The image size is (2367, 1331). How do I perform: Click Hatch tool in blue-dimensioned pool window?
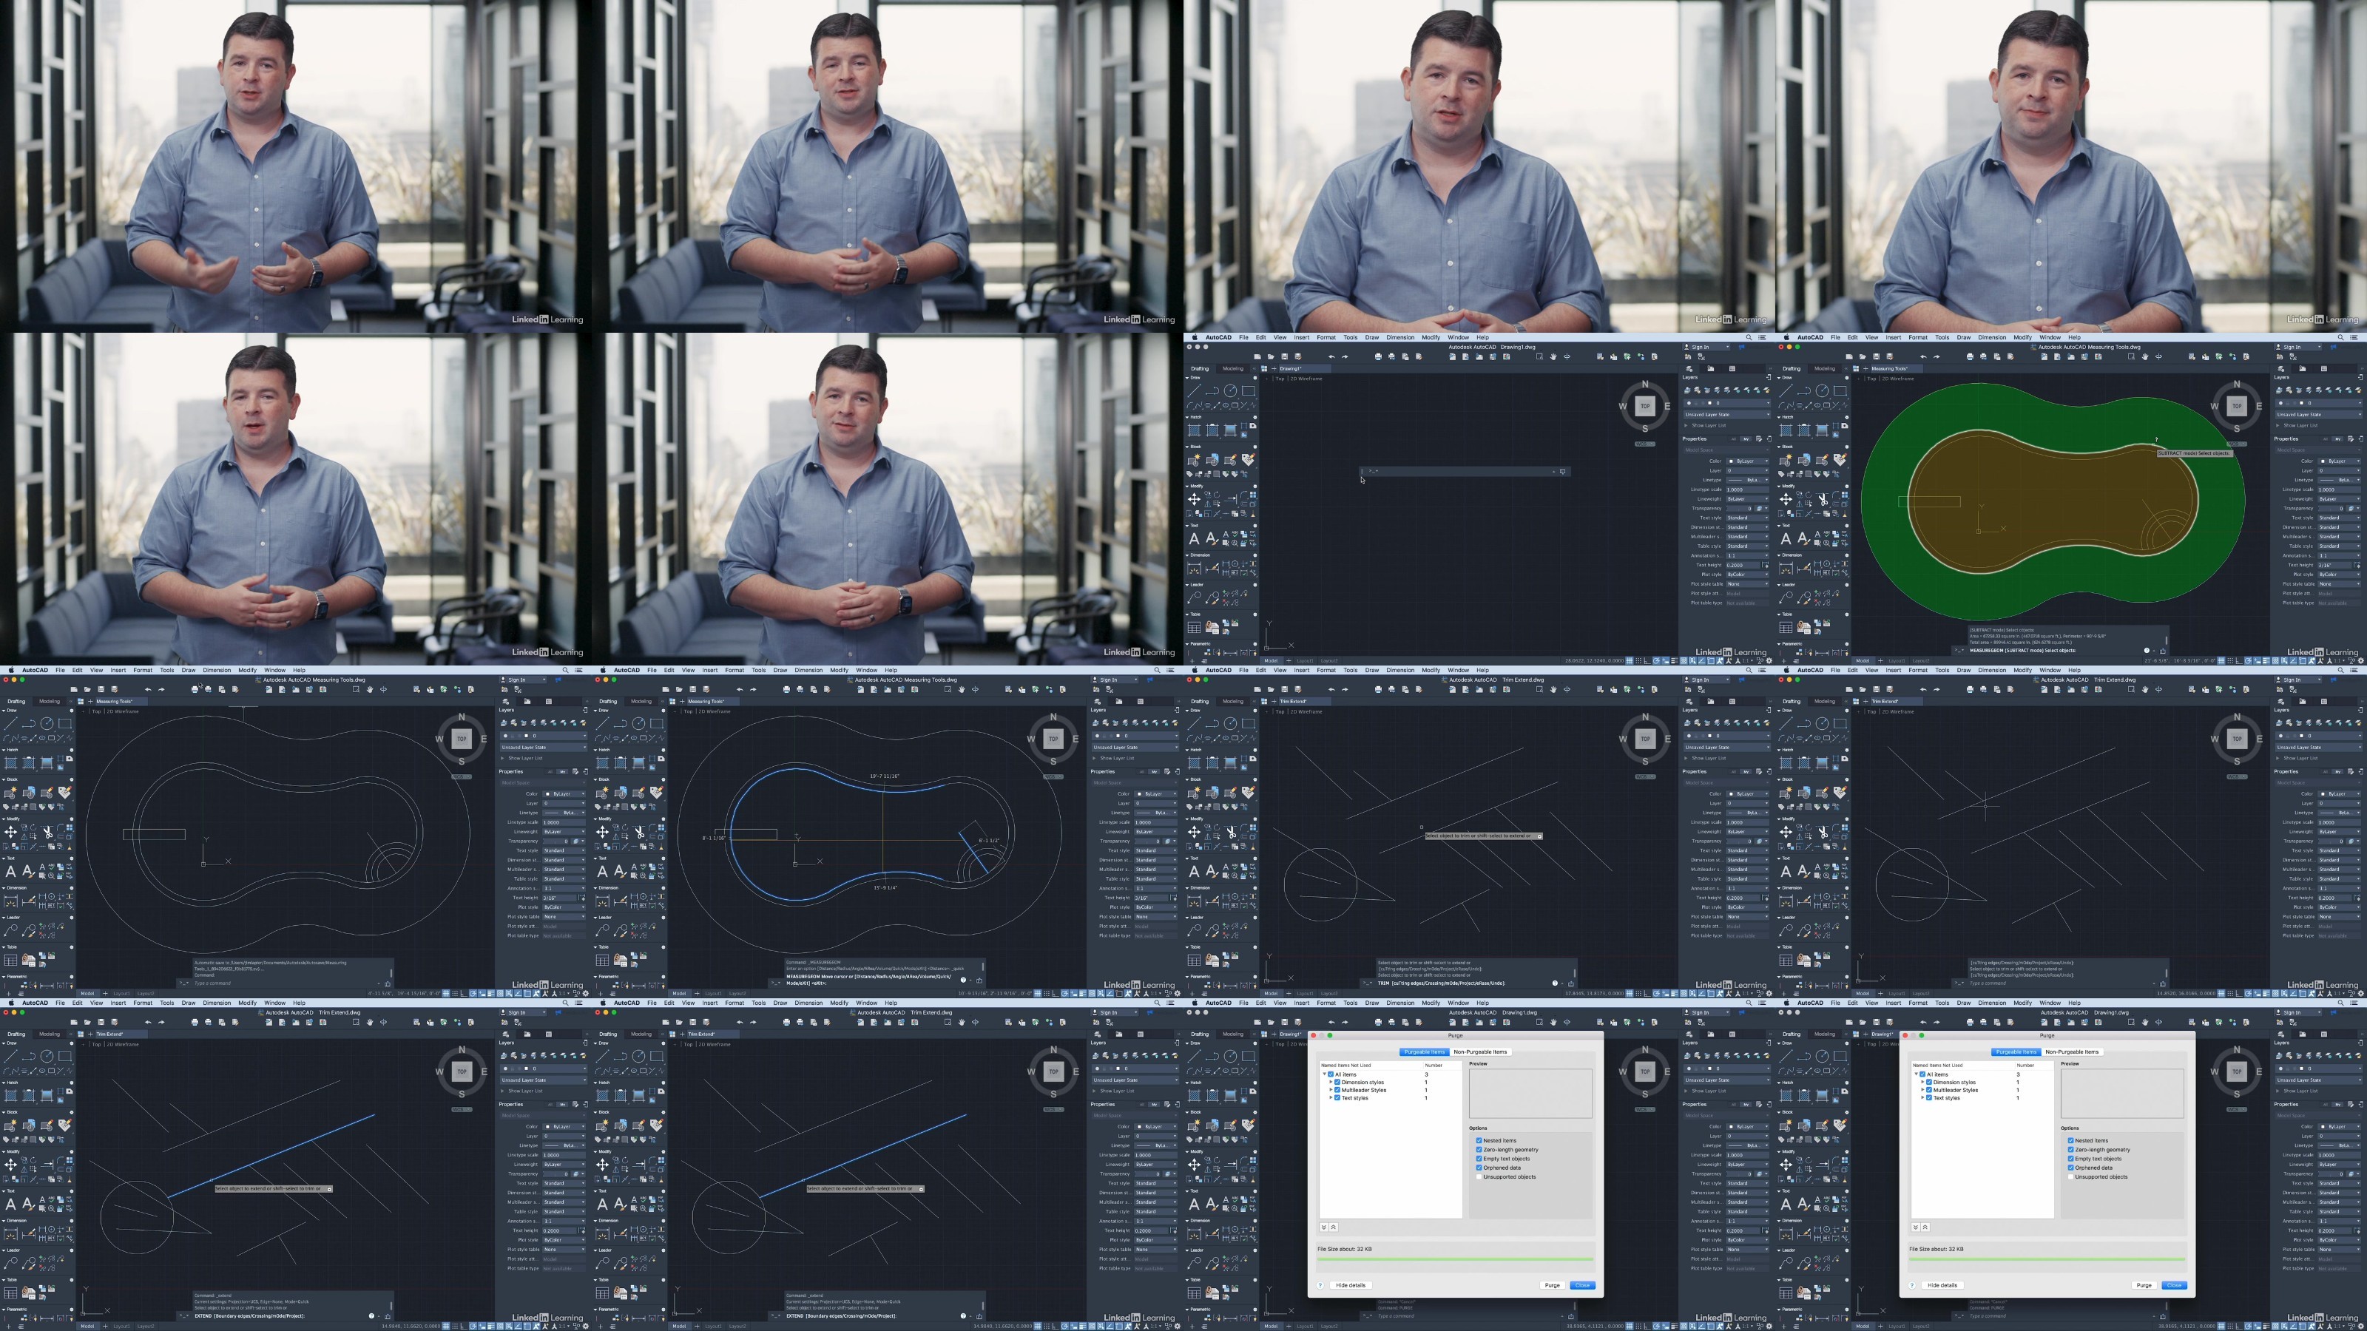pos(603,762)
